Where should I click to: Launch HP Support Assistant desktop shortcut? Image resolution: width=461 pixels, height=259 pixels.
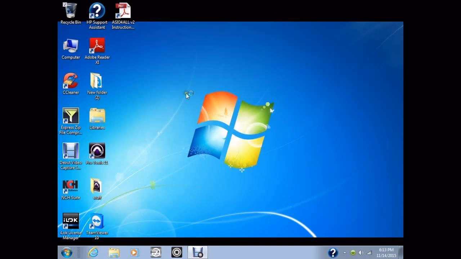click(x=97, y=16)
